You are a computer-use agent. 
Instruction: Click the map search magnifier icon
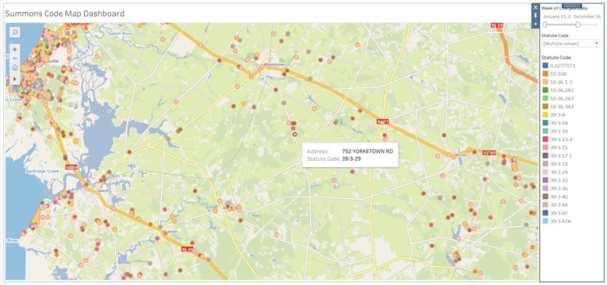(14, 32)
